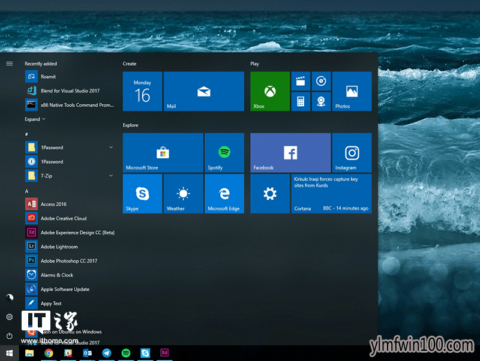This screenshot has height=361, width=480.
Task: Launch the Spotify tile
Action: click(x=224, y=153)
